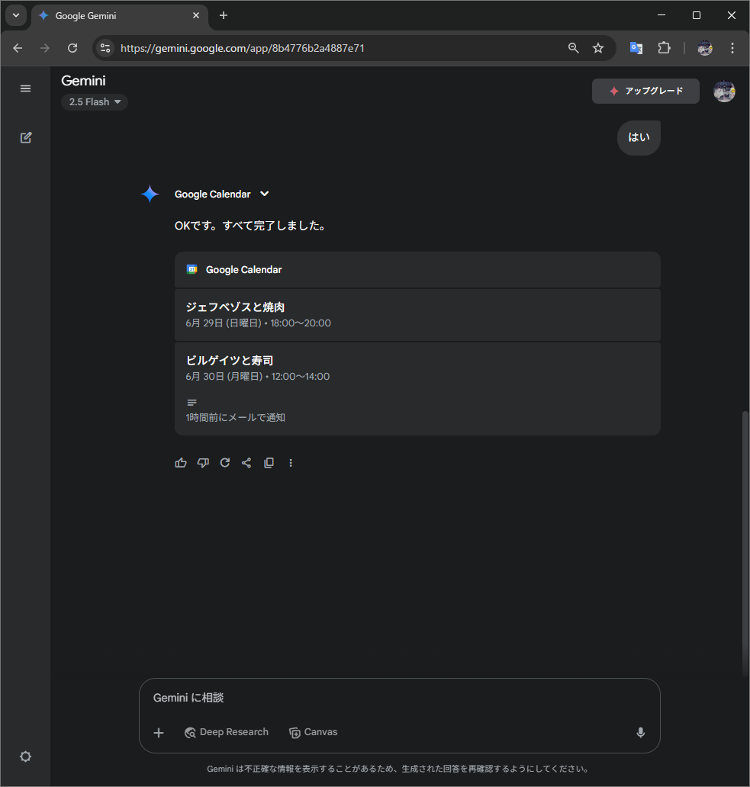The width and height of the screenshot is (750, 787).
Task: Open the tab search dropdown arrow
Action: tap(16, 15)
